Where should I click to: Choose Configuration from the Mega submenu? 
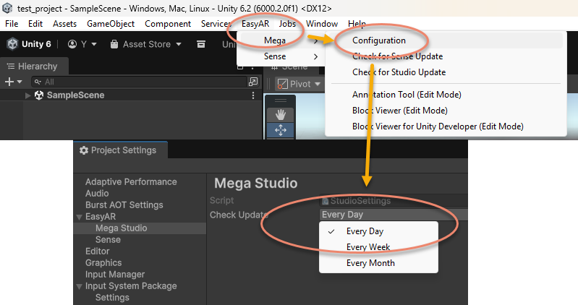click(378, 40)
